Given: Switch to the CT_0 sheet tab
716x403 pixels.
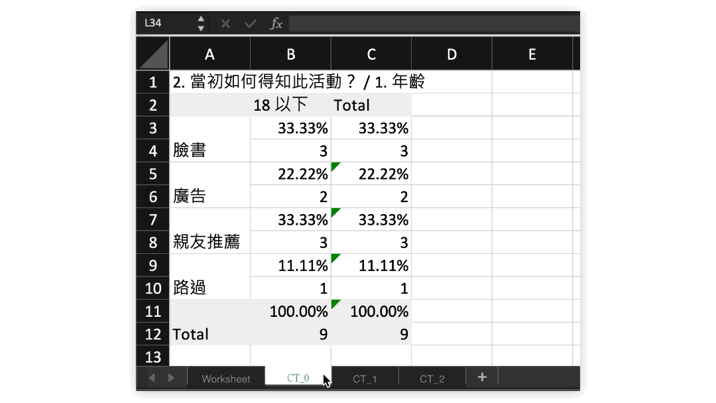Looking at the screenshot, I should [298, 378].
